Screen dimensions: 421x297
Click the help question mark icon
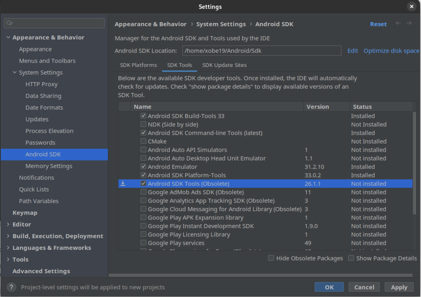click(x=11, y=287)
